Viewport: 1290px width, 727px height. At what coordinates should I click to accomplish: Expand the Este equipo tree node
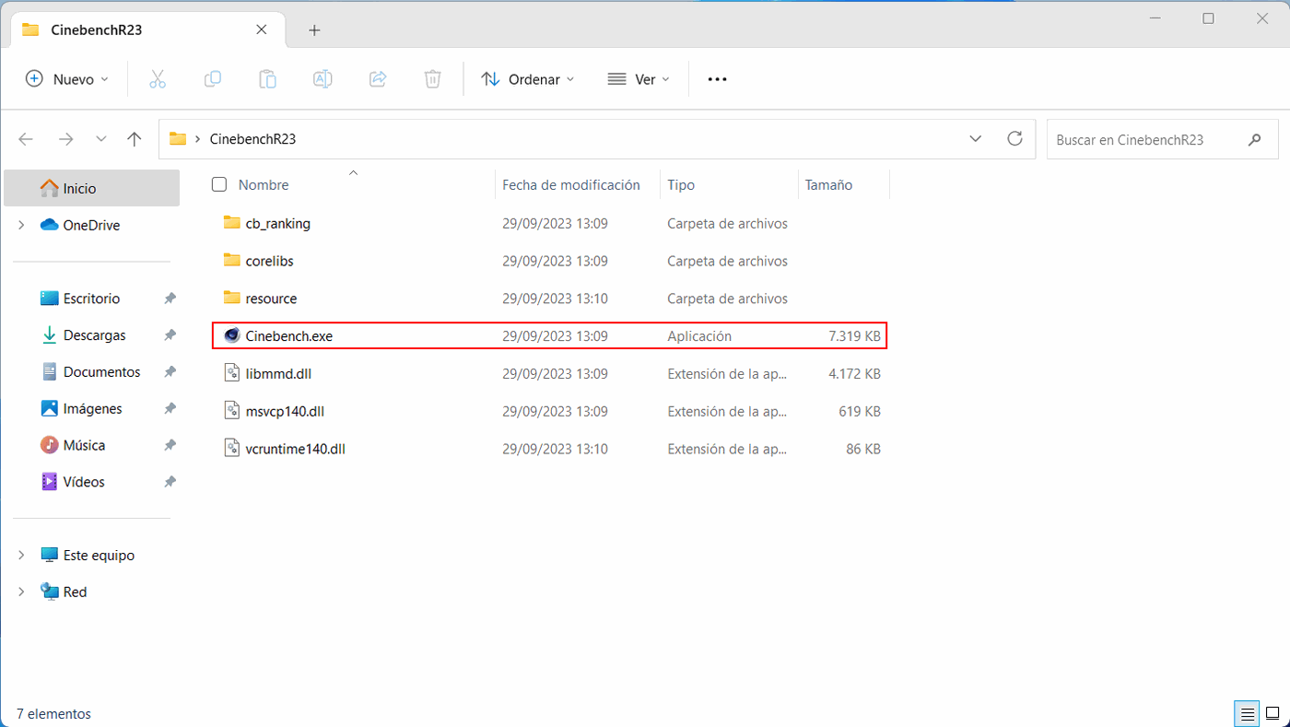tap(21, 556)
